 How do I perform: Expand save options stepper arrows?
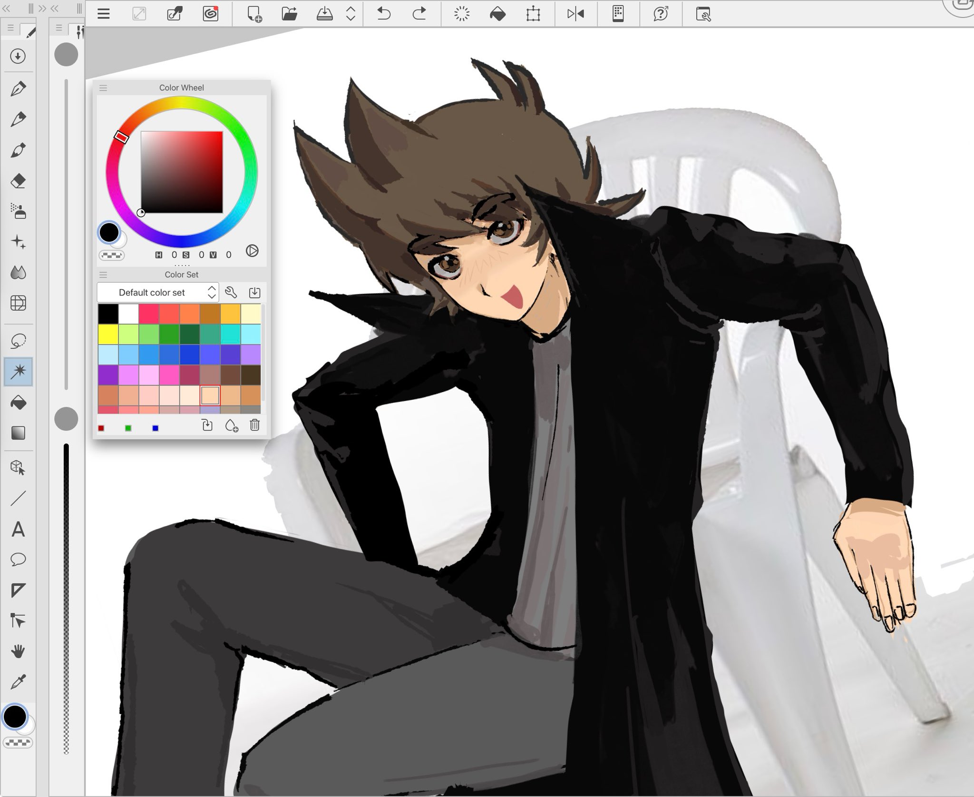pos(351,14)
